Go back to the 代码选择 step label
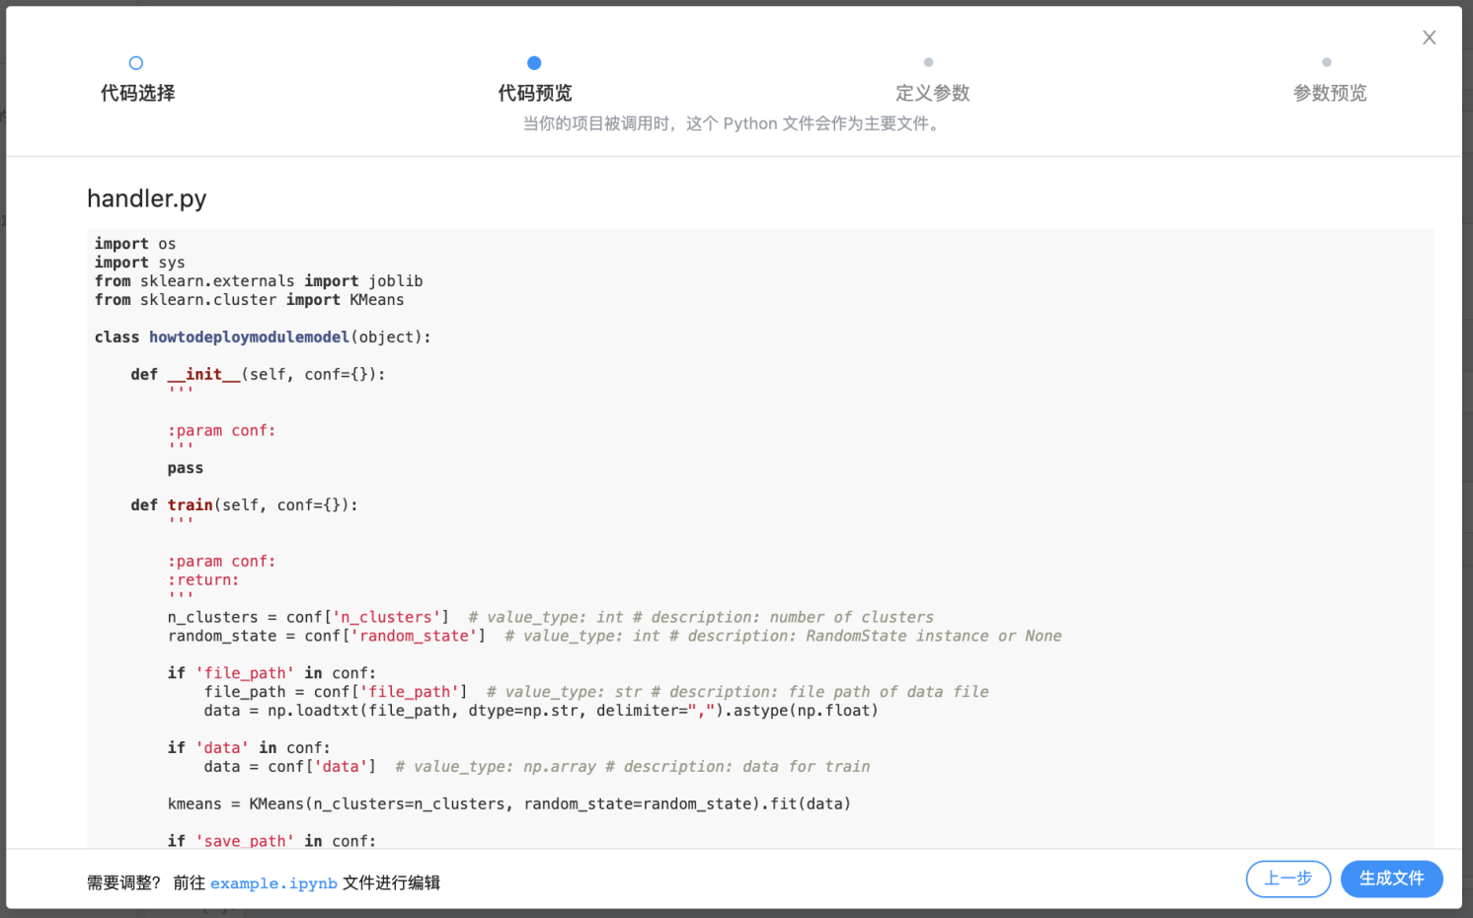This screenshot has width=1473, height=918. coord(137,93)
